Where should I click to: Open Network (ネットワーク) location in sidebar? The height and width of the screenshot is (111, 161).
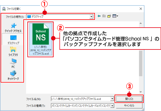tap(13, 75)
